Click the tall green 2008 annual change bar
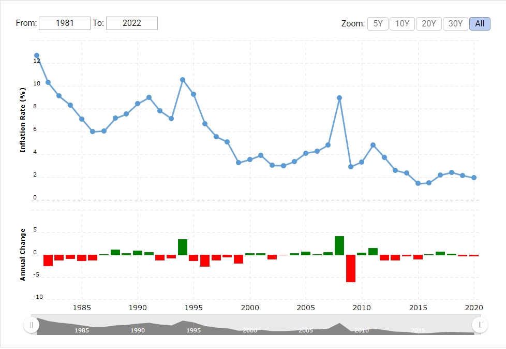 (339, 245)
